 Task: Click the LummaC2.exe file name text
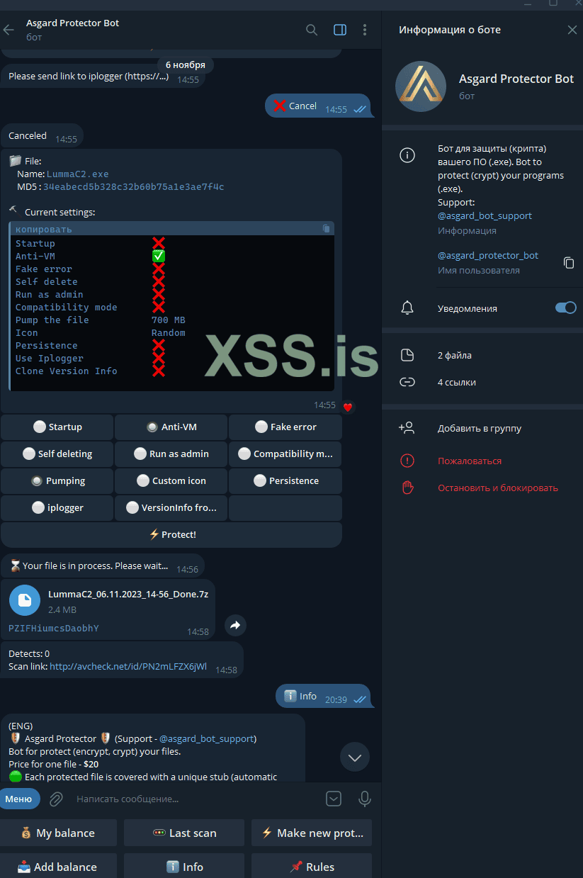coord(78,174)
